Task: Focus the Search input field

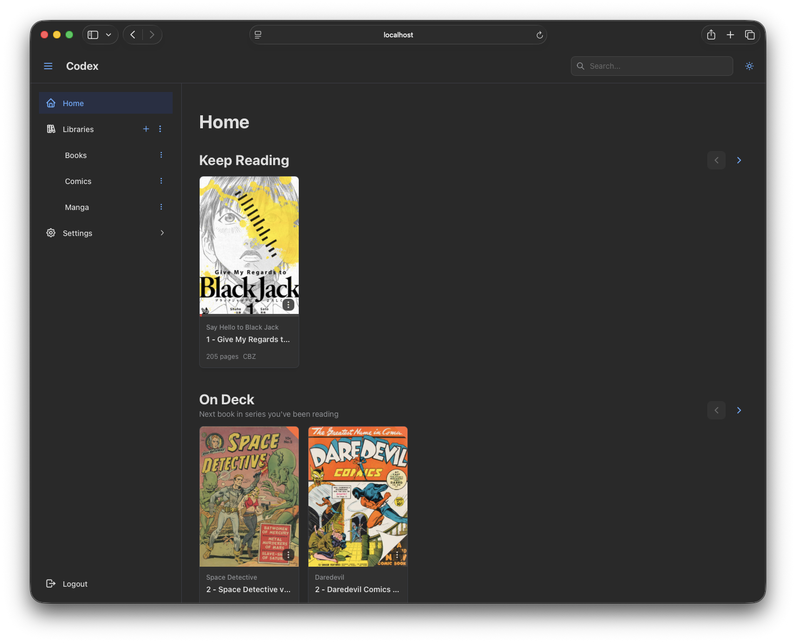Action: click(x=657, y=66)
